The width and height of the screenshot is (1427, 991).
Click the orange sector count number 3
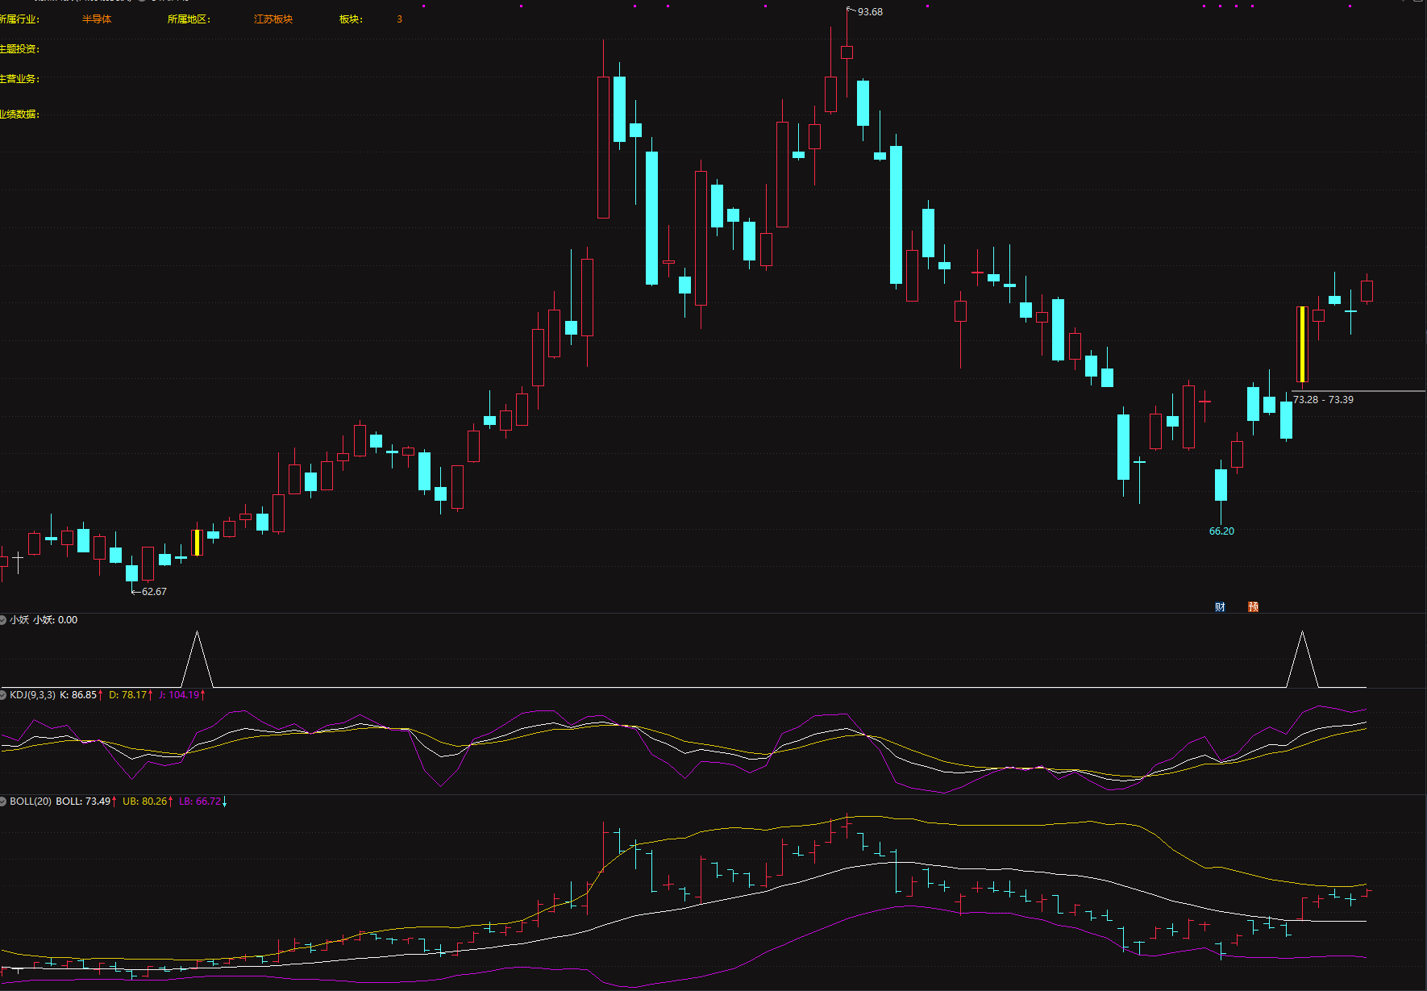[399, 19]
